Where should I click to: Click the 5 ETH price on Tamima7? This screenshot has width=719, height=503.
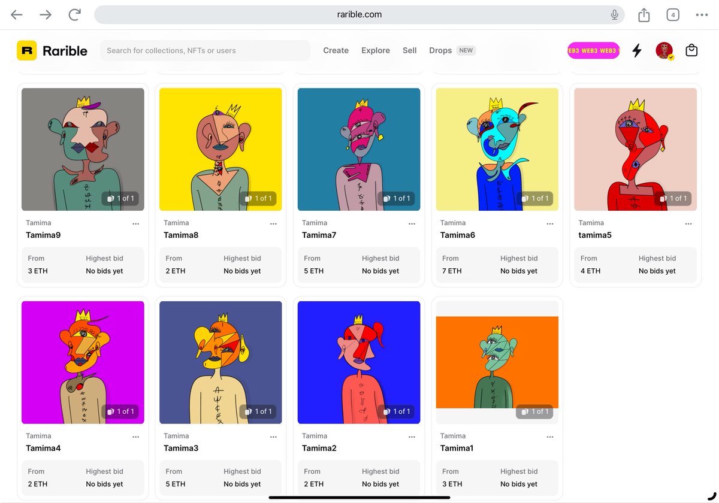pyautogui.click(x=315, y=271)
